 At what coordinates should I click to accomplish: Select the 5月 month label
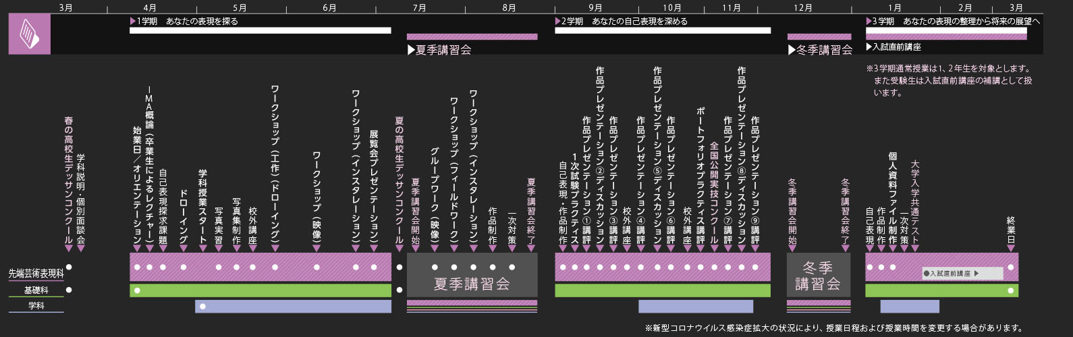coord(240,7)
